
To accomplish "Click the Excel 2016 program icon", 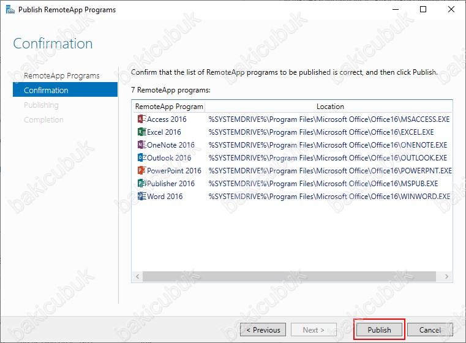I will [x=142, y=132].
